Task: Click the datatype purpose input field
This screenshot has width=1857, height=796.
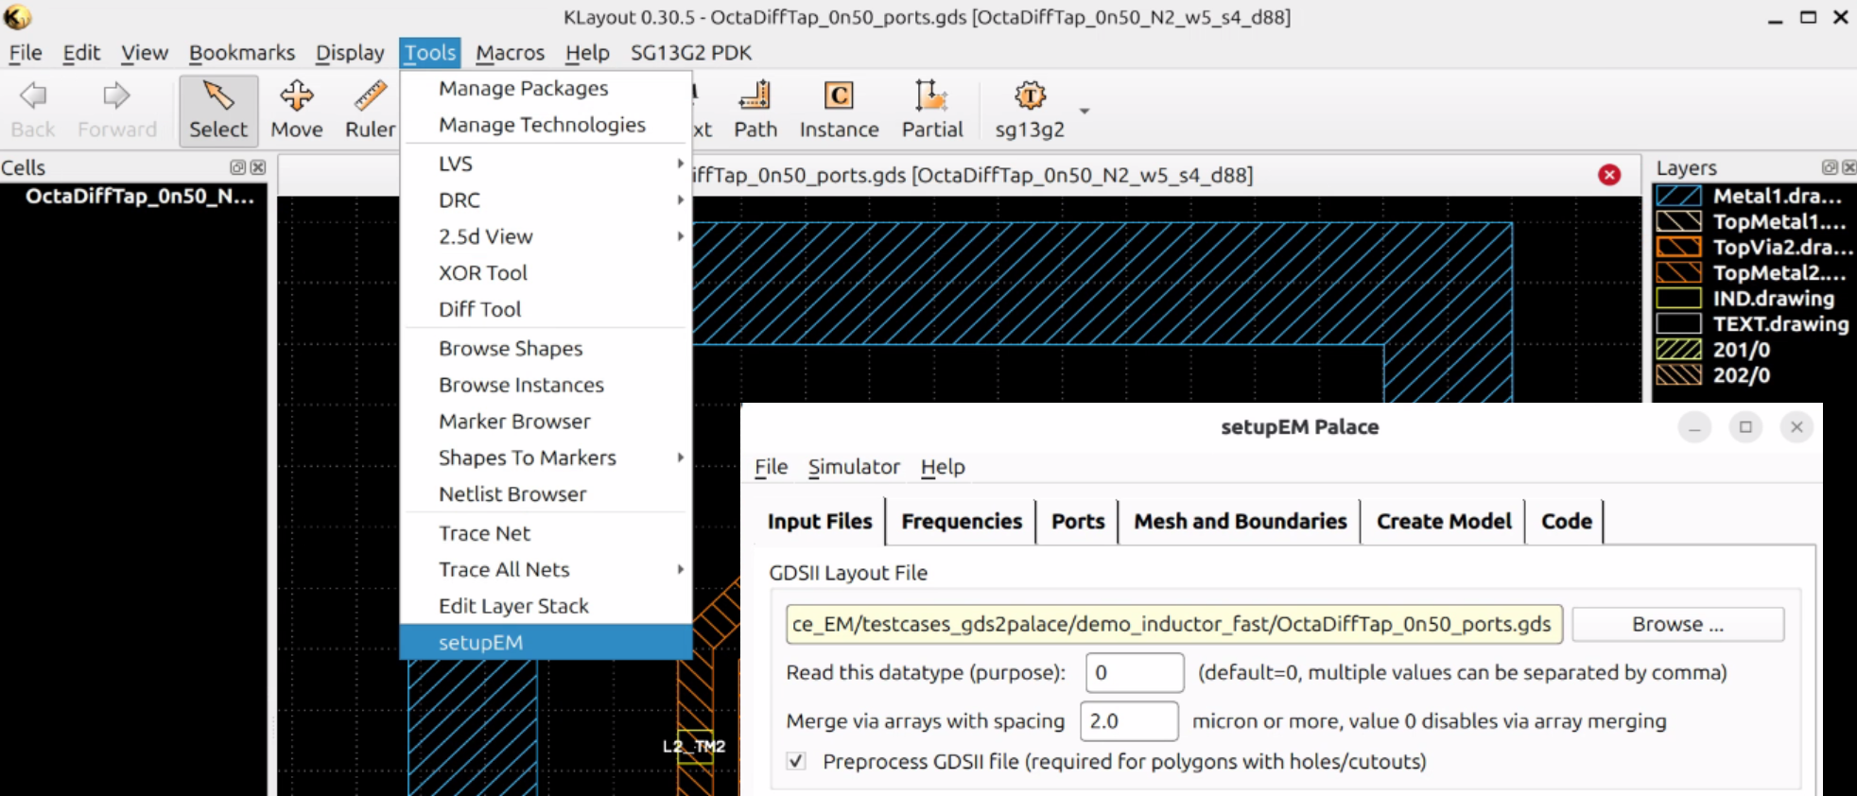Action: 1135,672
